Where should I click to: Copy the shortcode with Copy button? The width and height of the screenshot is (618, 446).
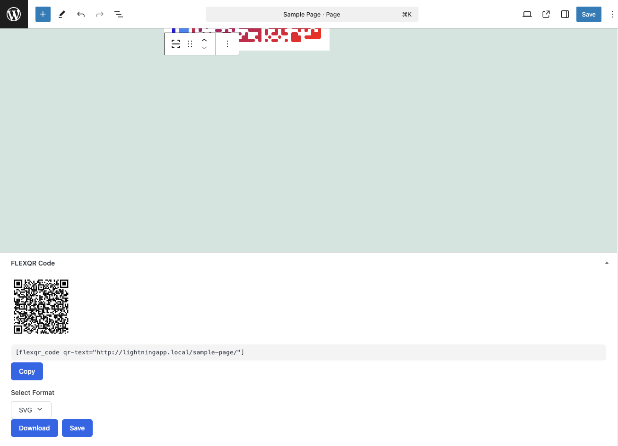(27, 371)
